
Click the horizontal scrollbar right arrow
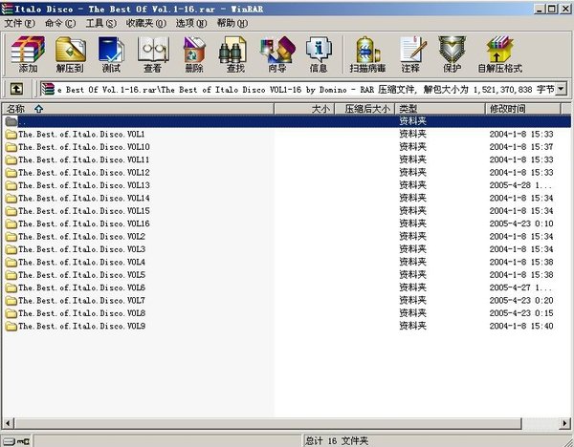(564, 424)
